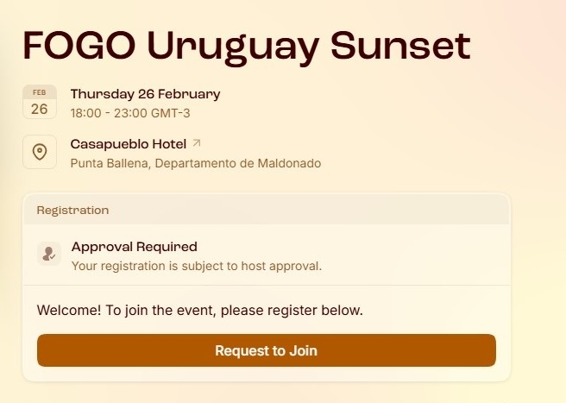Screen dimensions: 566x403
Task: Click the Punta Ballena address text
Action: pyautogui.click(x=110, y=163)
